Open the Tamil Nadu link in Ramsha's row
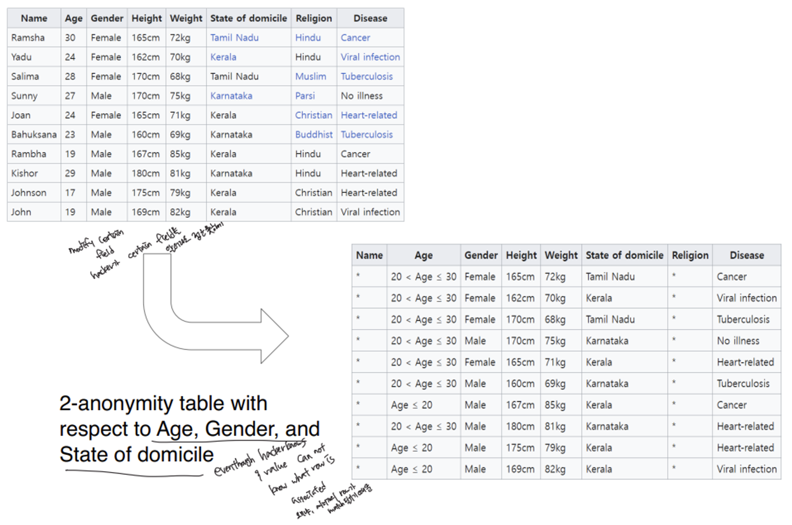792x525 pixels. tap(234, 38)
